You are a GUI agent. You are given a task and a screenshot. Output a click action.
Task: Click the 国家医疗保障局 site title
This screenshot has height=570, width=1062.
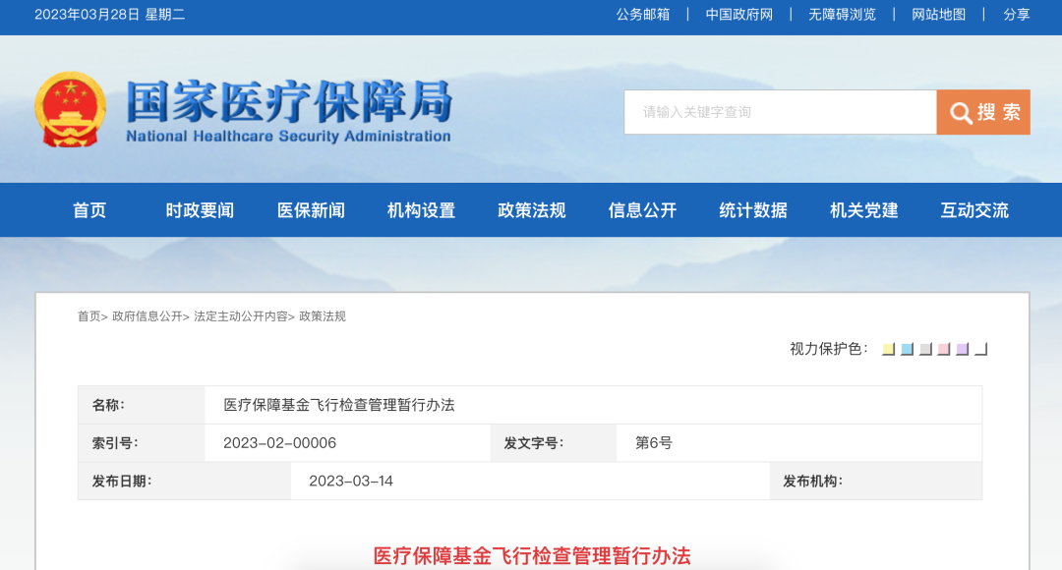pos(289,101)
